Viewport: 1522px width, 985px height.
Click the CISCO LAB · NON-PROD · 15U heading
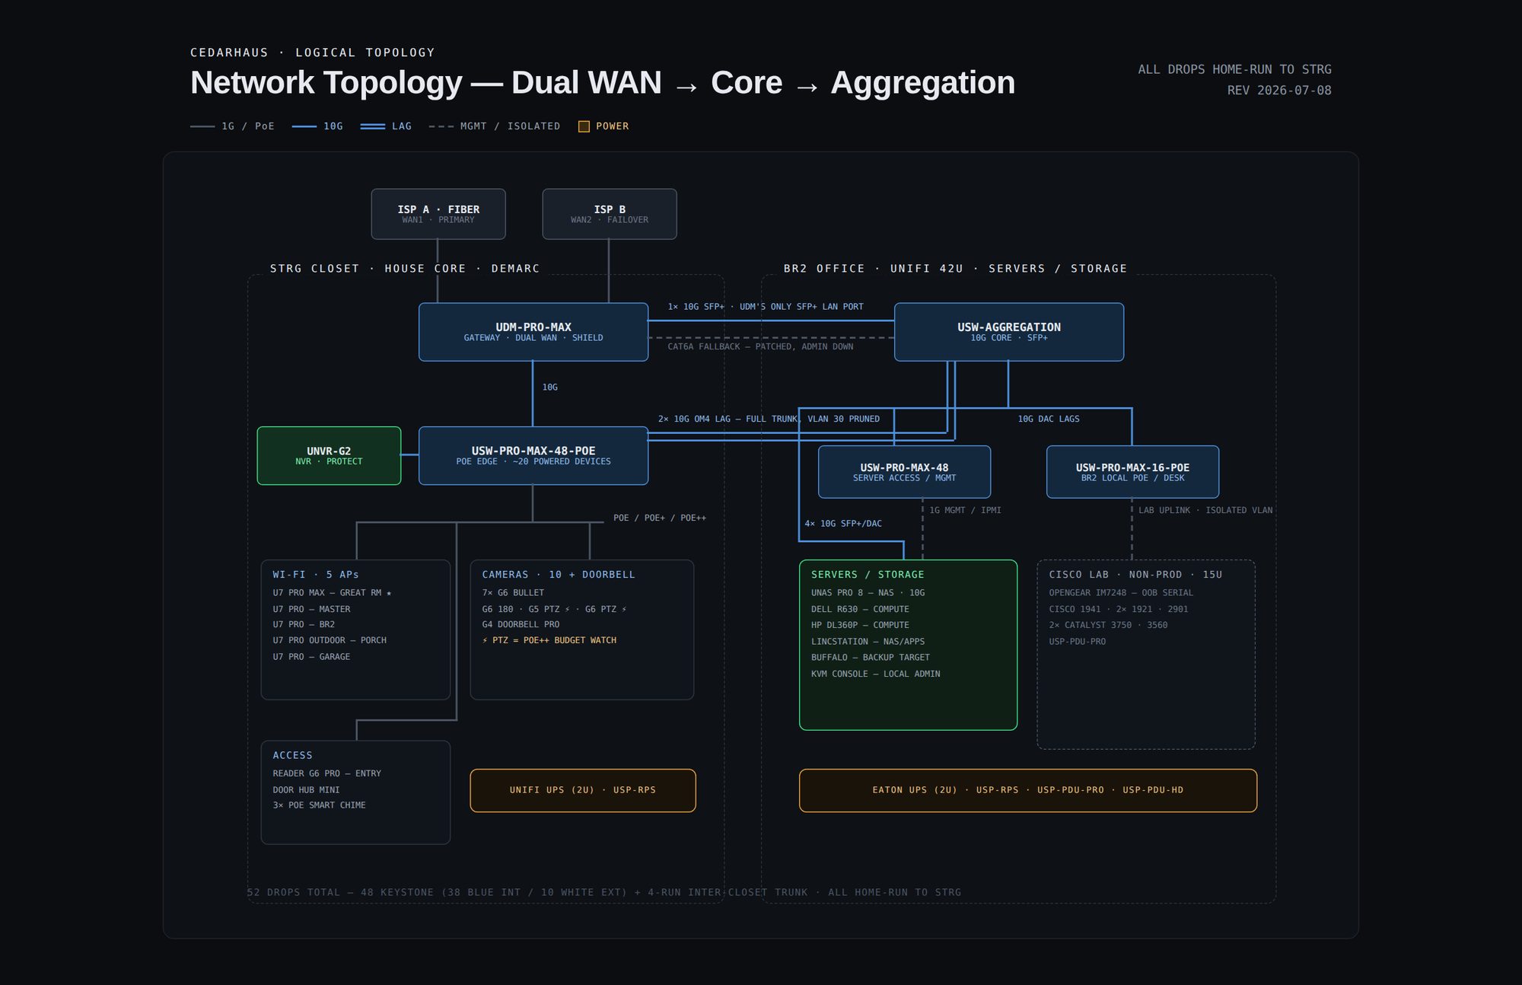point(1135,575)
